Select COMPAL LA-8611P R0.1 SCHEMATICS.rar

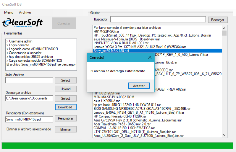[x=124, y=128]
